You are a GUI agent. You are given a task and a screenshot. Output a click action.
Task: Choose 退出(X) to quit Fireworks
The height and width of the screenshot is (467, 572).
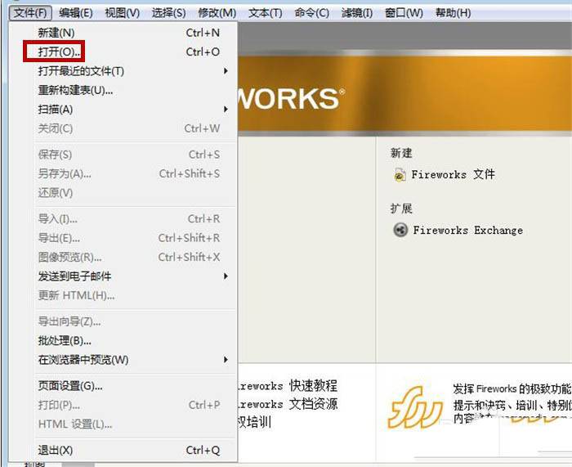(x=55, y=451)
